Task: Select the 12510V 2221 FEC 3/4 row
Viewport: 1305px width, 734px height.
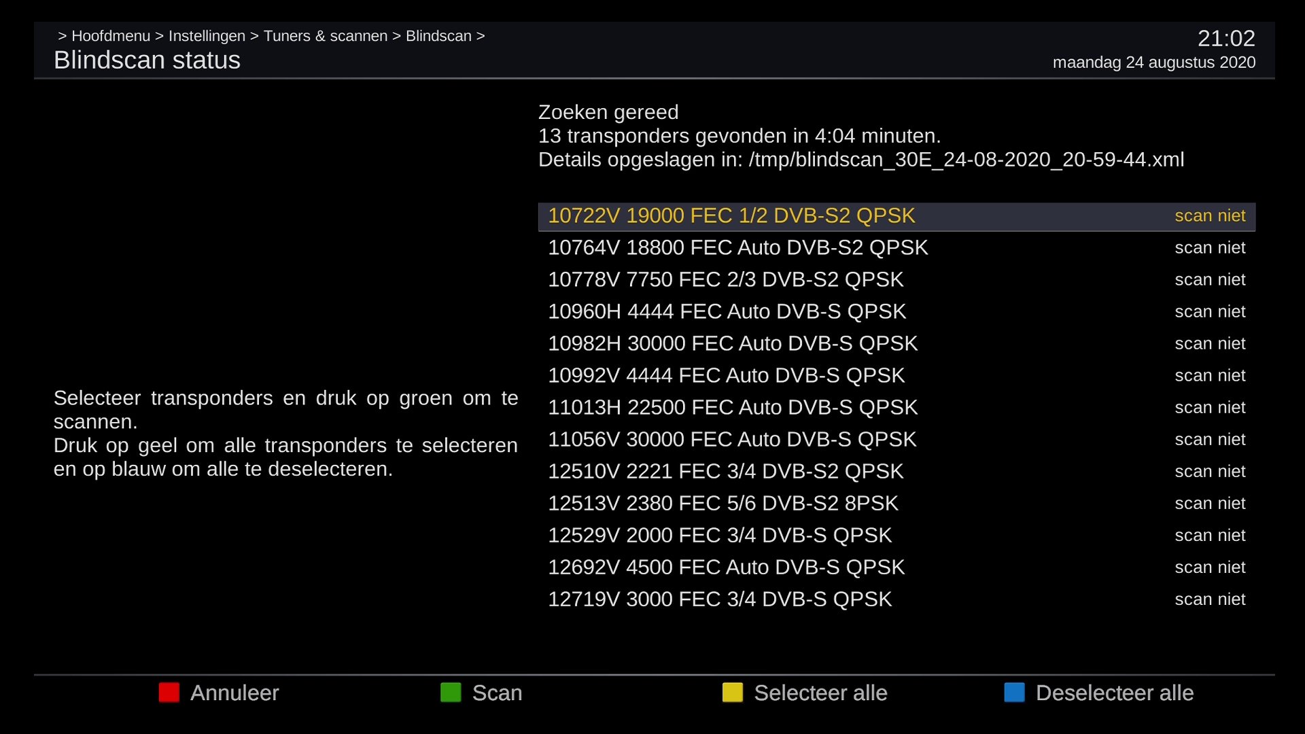Action: [725, 472]
